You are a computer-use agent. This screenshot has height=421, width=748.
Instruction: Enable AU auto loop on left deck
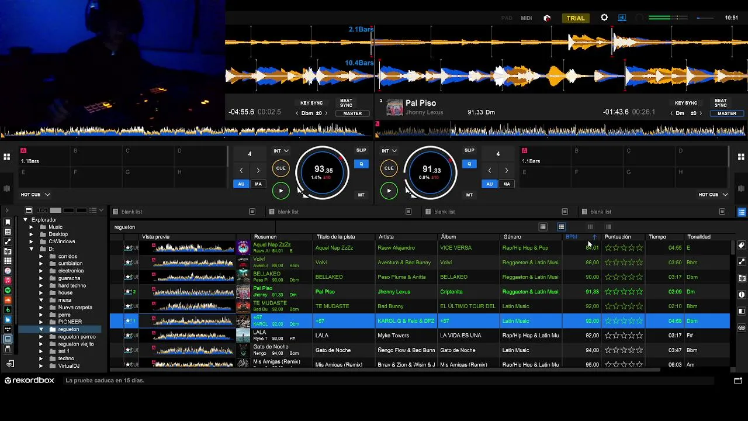(241, 184)
